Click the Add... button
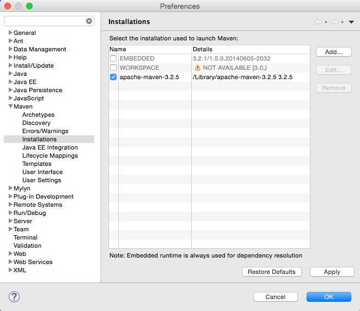The image size is (360, 311). pyautogui.click(x=334, y=52)
